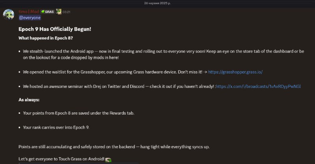
Task: Open the x.com broadcasts seminar link
Action: 258,86
